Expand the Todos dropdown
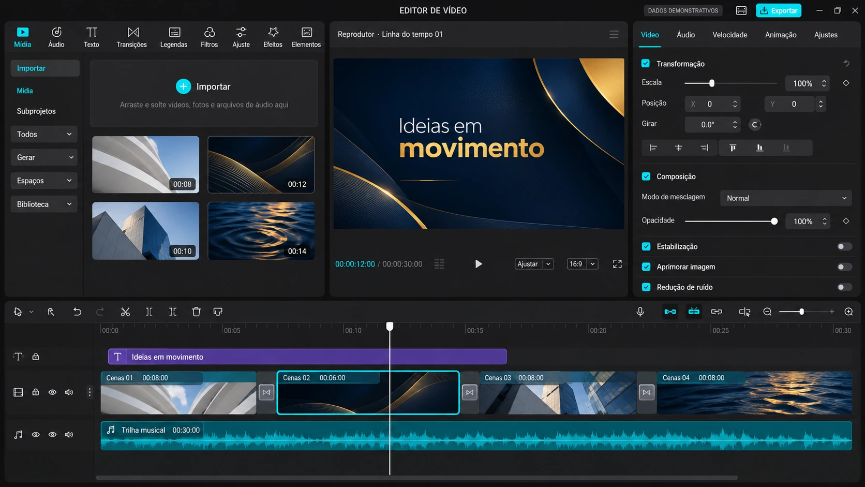865x487 pixels. coord(44,134)
